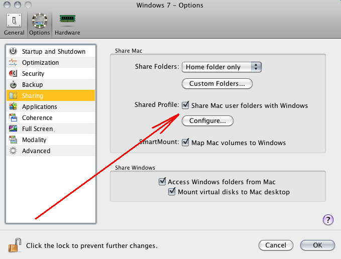This screenshot has height=259, width=341.
Task: Toggle Access Windows folders from Mac
Action: click(x=162, y=181)
